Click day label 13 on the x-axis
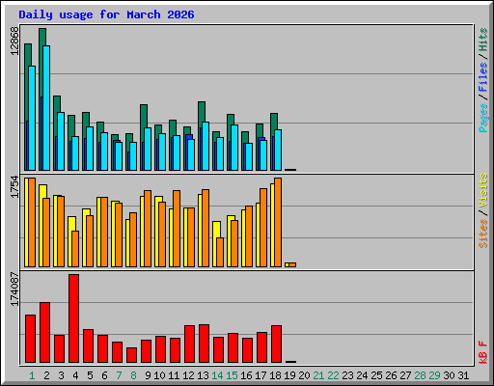Screen dimensions: 494x386 203,375
